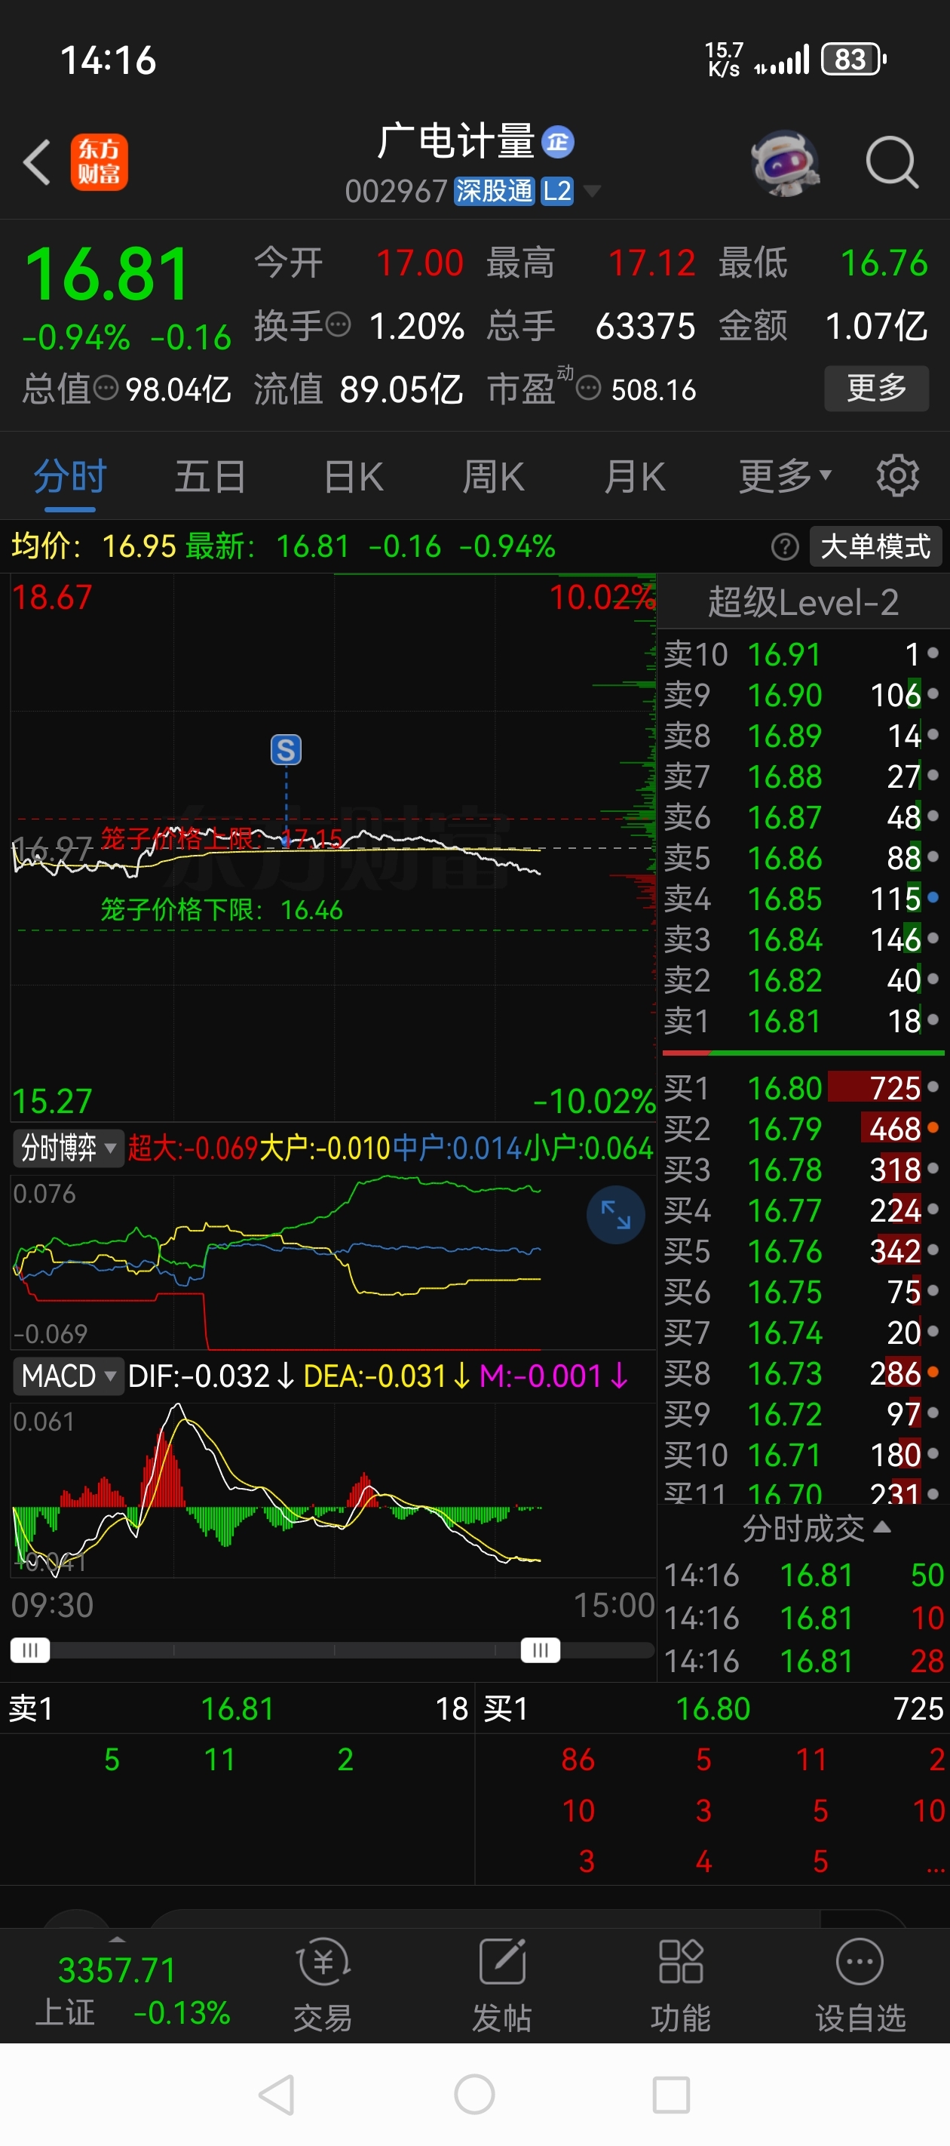Tap the blue enterprise badge beside 广电计量
This screenshot has height=2146, width=950.
[x=557, y=143]
